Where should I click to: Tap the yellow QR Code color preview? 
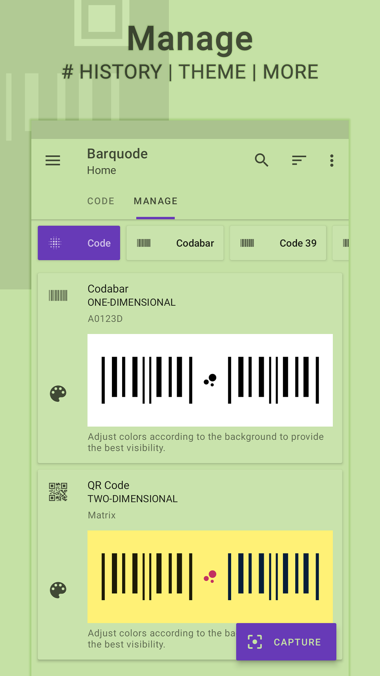click(210, 576)
